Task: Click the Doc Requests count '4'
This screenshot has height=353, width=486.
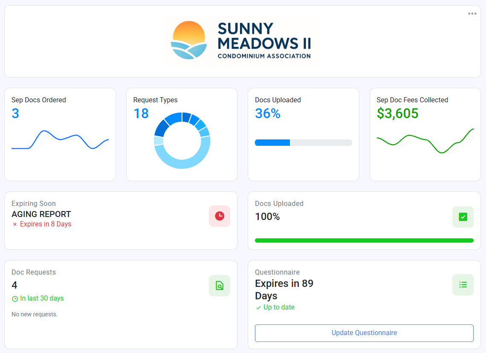Action: pos(14,285)
